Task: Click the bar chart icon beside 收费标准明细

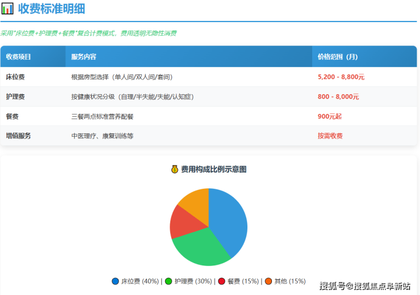Action: point(8,9)
